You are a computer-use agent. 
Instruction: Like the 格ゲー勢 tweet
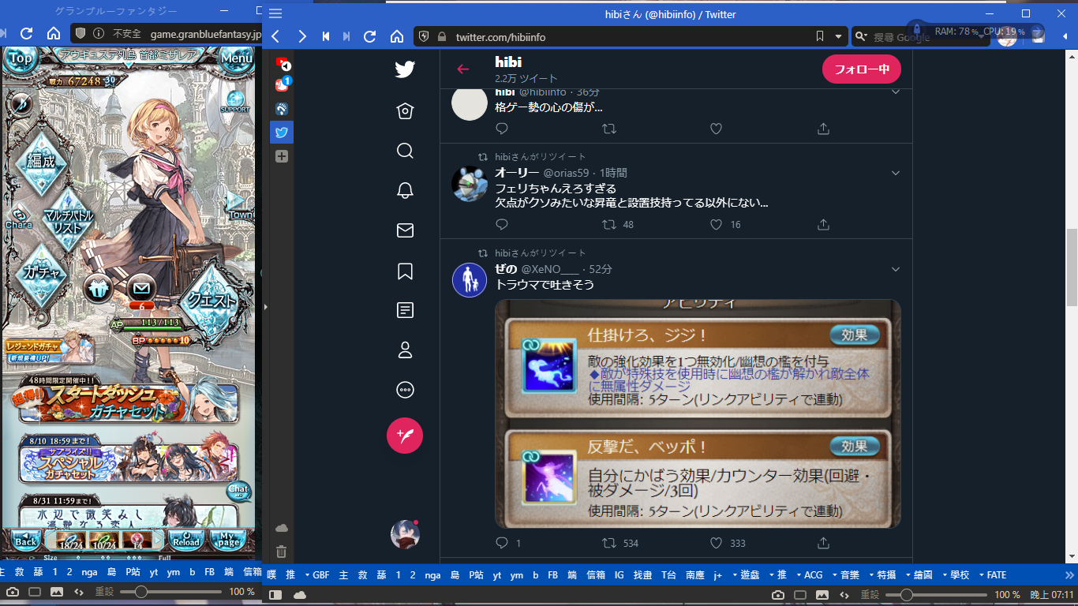[x=716, y=128]
